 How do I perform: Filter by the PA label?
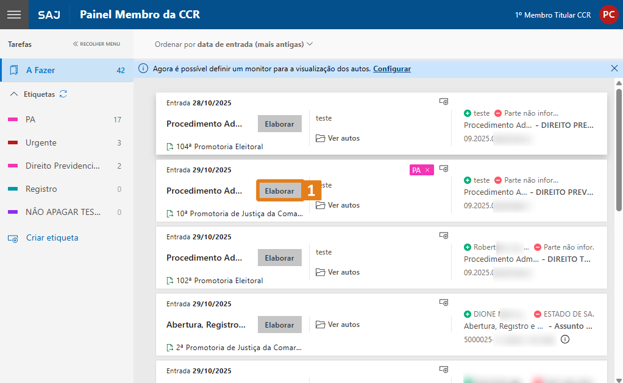coord(30,119)
